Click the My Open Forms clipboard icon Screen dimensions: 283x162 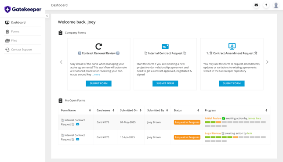pyautogui.click(x=61, y=101)
